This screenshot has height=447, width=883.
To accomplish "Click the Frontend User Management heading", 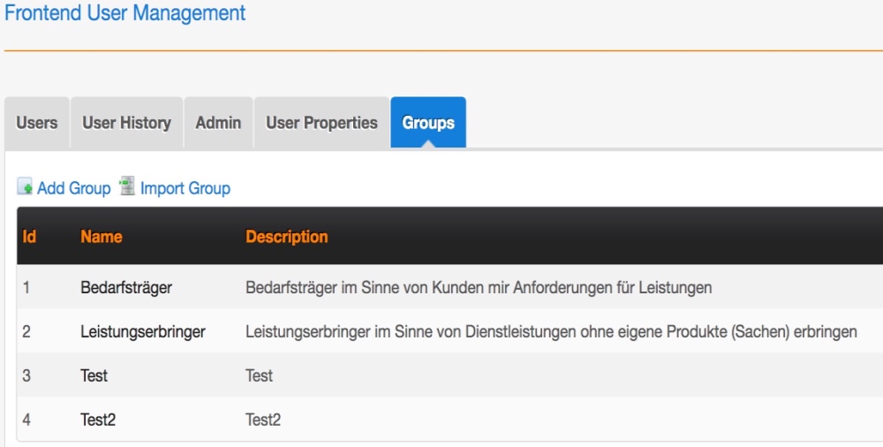I will (125, 13).
